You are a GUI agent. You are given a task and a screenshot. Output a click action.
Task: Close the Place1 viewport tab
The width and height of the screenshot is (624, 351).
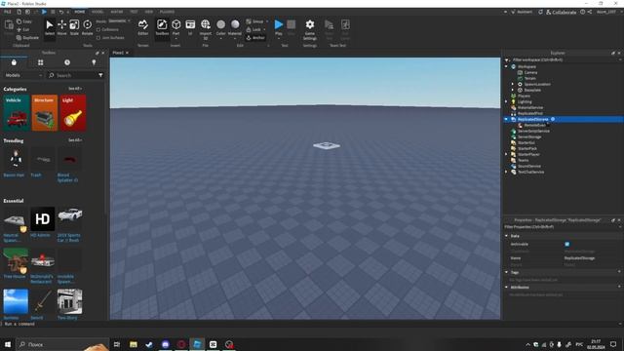(127, 53)
